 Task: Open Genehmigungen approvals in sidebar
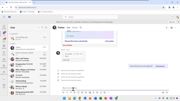[4, 66]
